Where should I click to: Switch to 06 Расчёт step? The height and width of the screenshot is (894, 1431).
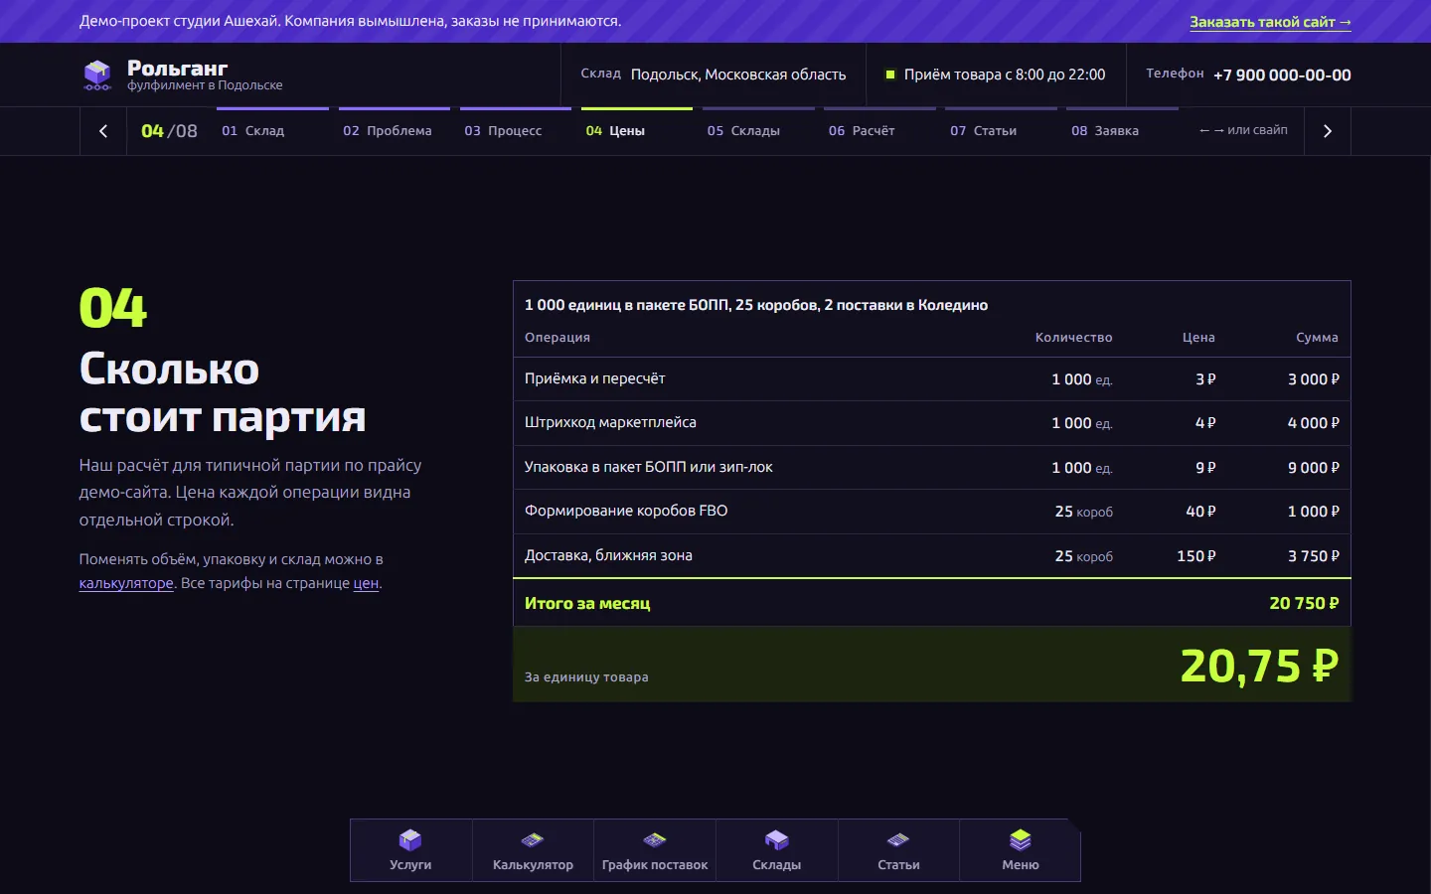879,130
